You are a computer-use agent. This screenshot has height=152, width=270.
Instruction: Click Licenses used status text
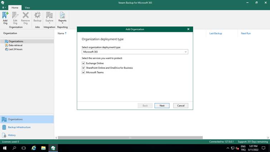[x=10, y=142]
